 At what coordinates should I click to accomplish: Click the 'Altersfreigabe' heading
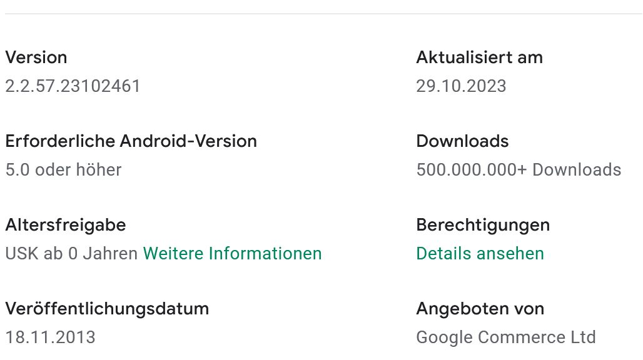tap(65, 225)
